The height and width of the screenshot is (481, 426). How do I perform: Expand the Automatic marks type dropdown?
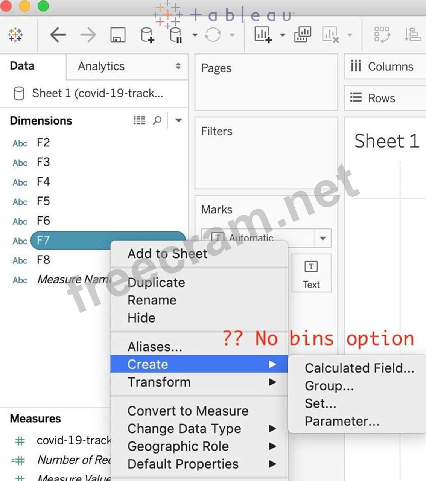click(x=323, y=238)
